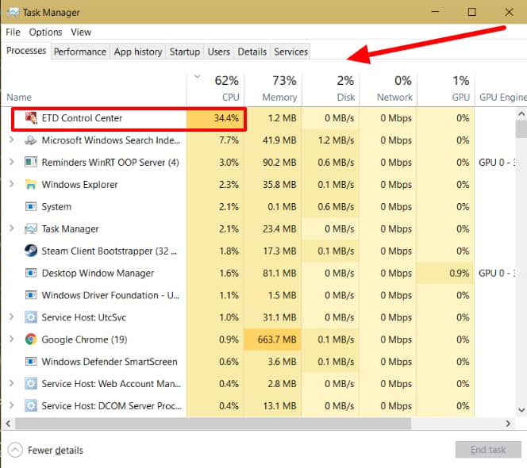Sort by the Memory column header
Image resolution: width=527 pixels, height=468 pixels.
273,89
